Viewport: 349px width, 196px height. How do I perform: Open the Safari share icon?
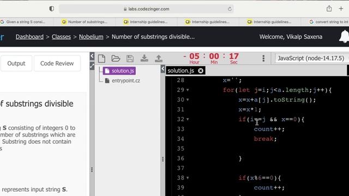329,9
